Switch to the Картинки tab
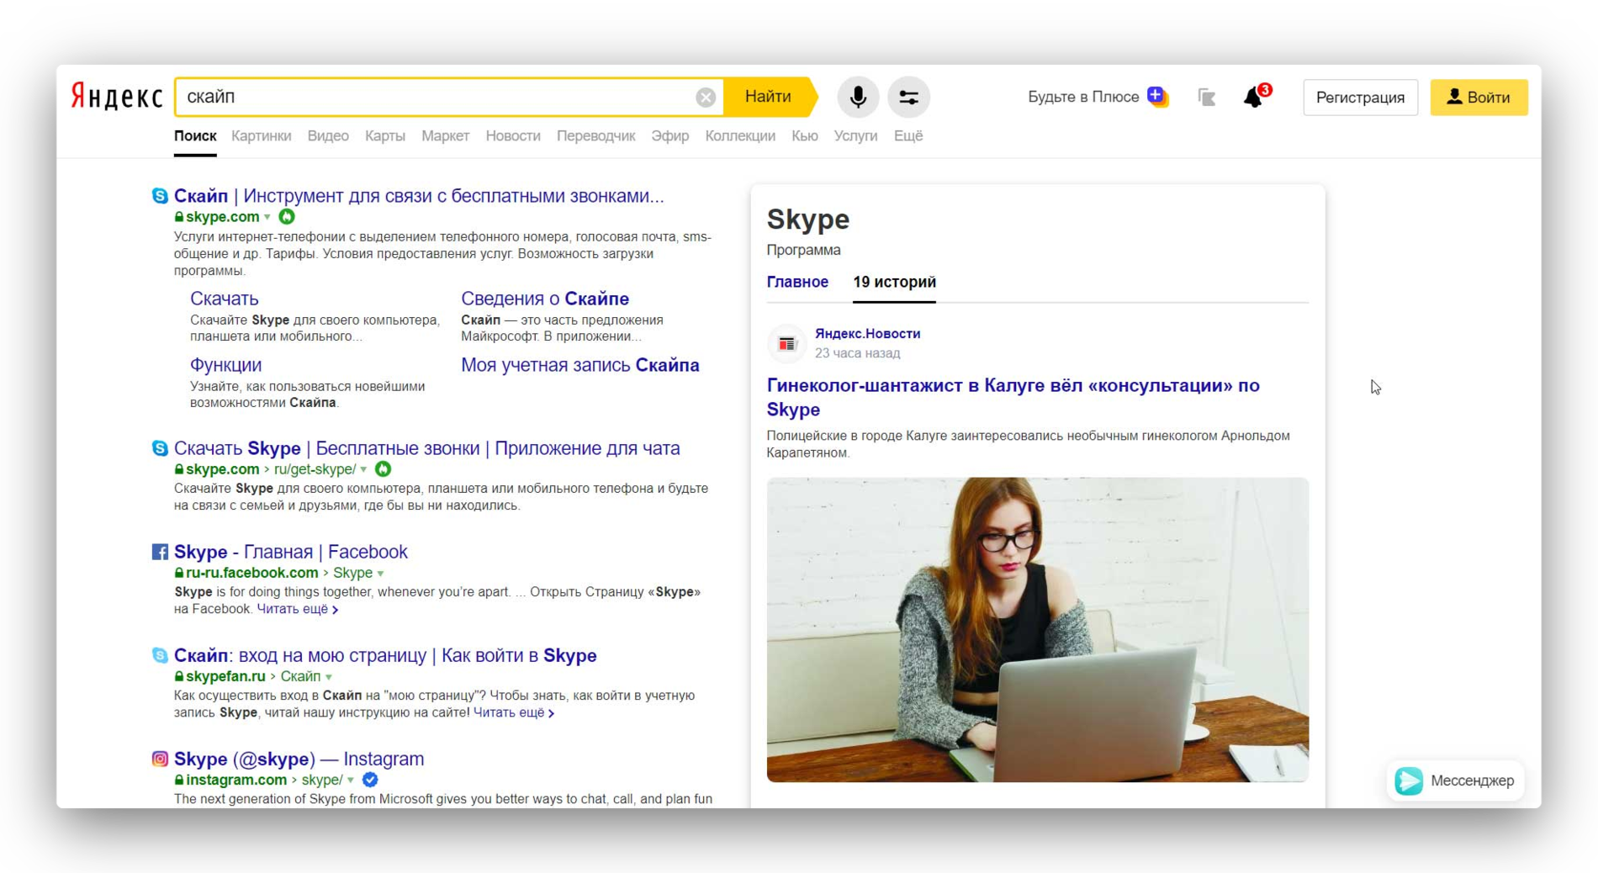Image resolution: width=1598 pixels, height=873 pixels. click(x=261, y=135)
